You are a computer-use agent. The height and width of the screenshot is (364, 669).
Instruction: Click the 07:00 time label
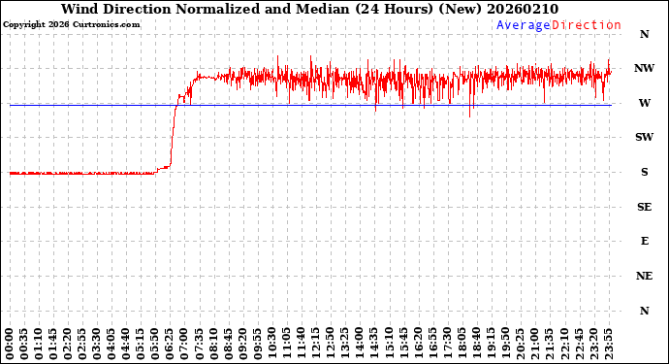point(185,345)
